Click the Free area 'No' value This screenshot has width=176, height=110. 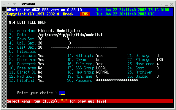pyautogui.click(x=40, y=68)
